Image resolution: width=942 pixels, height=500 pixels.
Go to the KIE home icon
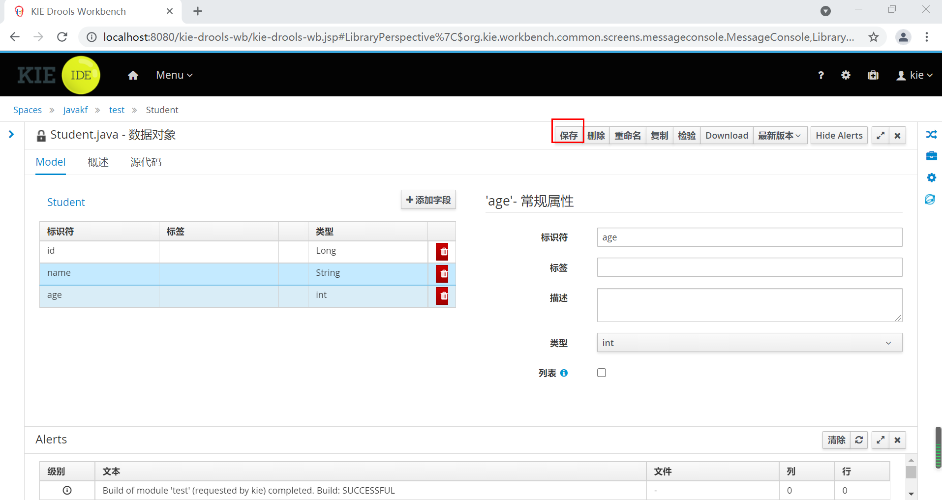(133, 75)
